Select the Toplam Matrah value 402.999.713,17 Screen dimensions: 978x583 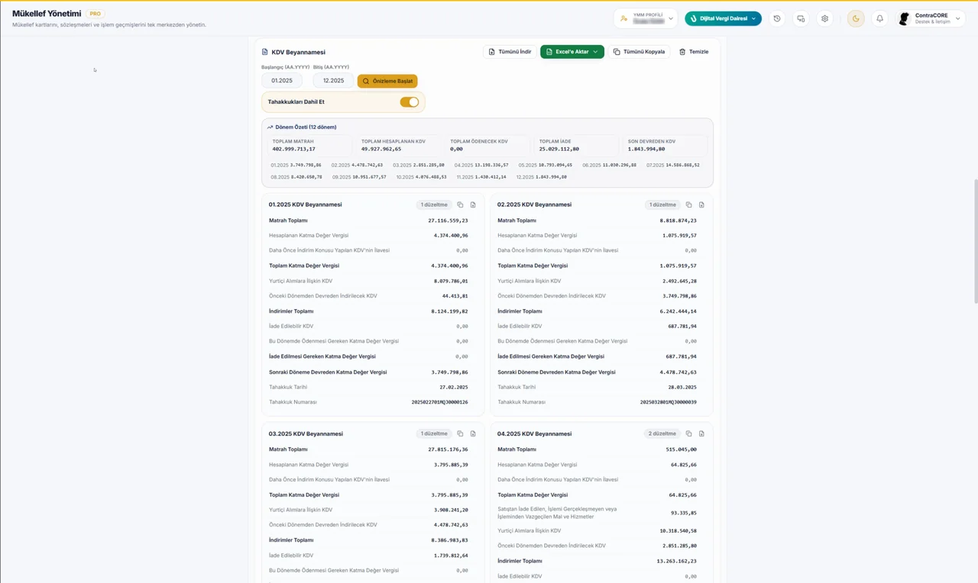pyautogui.click(x=293, y=150)
